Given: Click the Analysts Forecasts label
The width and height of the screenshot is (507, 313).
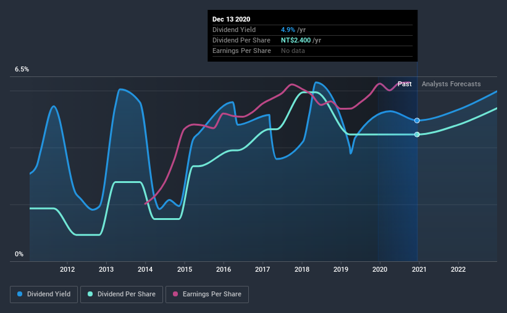Looking at the screenshot, I should click(x=451, y=84).
